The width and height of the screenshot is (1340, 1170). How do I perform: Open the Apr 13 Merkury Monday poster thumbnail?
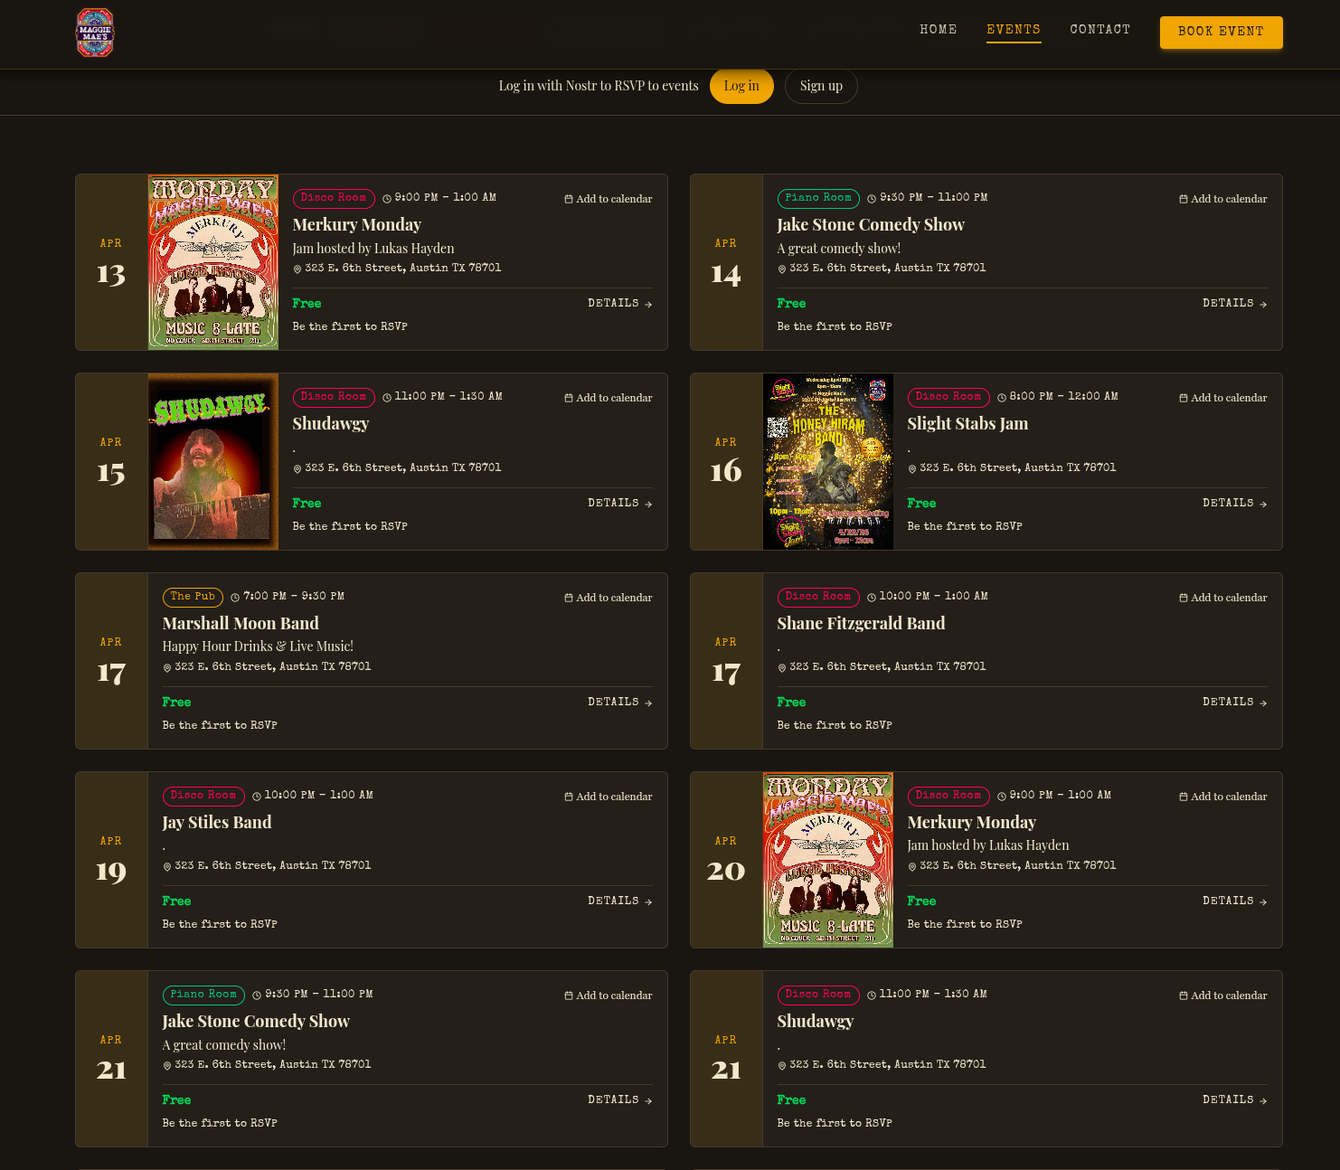click(x=213, y=262)
